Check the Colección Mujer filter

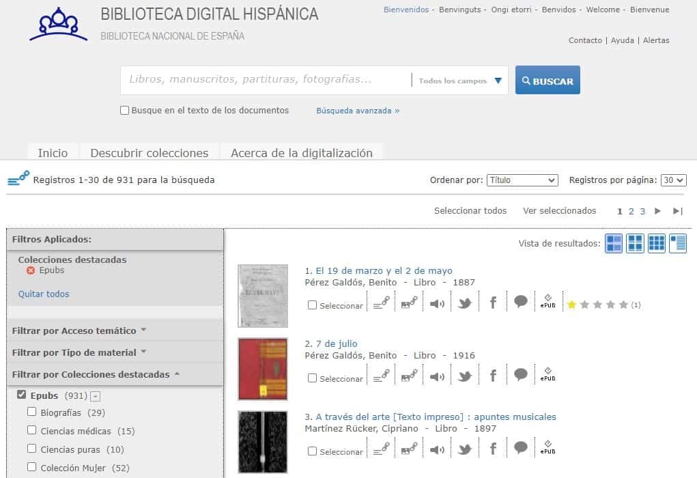31,467
